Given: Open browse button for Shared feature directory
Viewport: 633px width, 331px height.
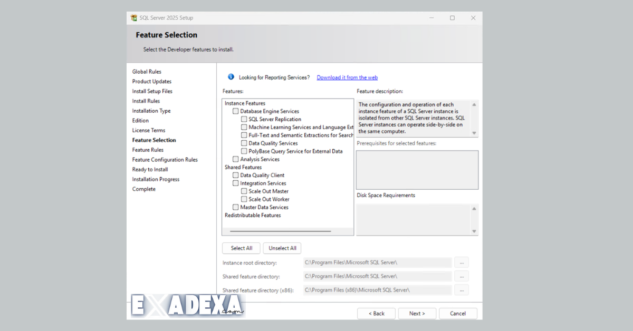Looking at the screenshot, I should point(461,276).
